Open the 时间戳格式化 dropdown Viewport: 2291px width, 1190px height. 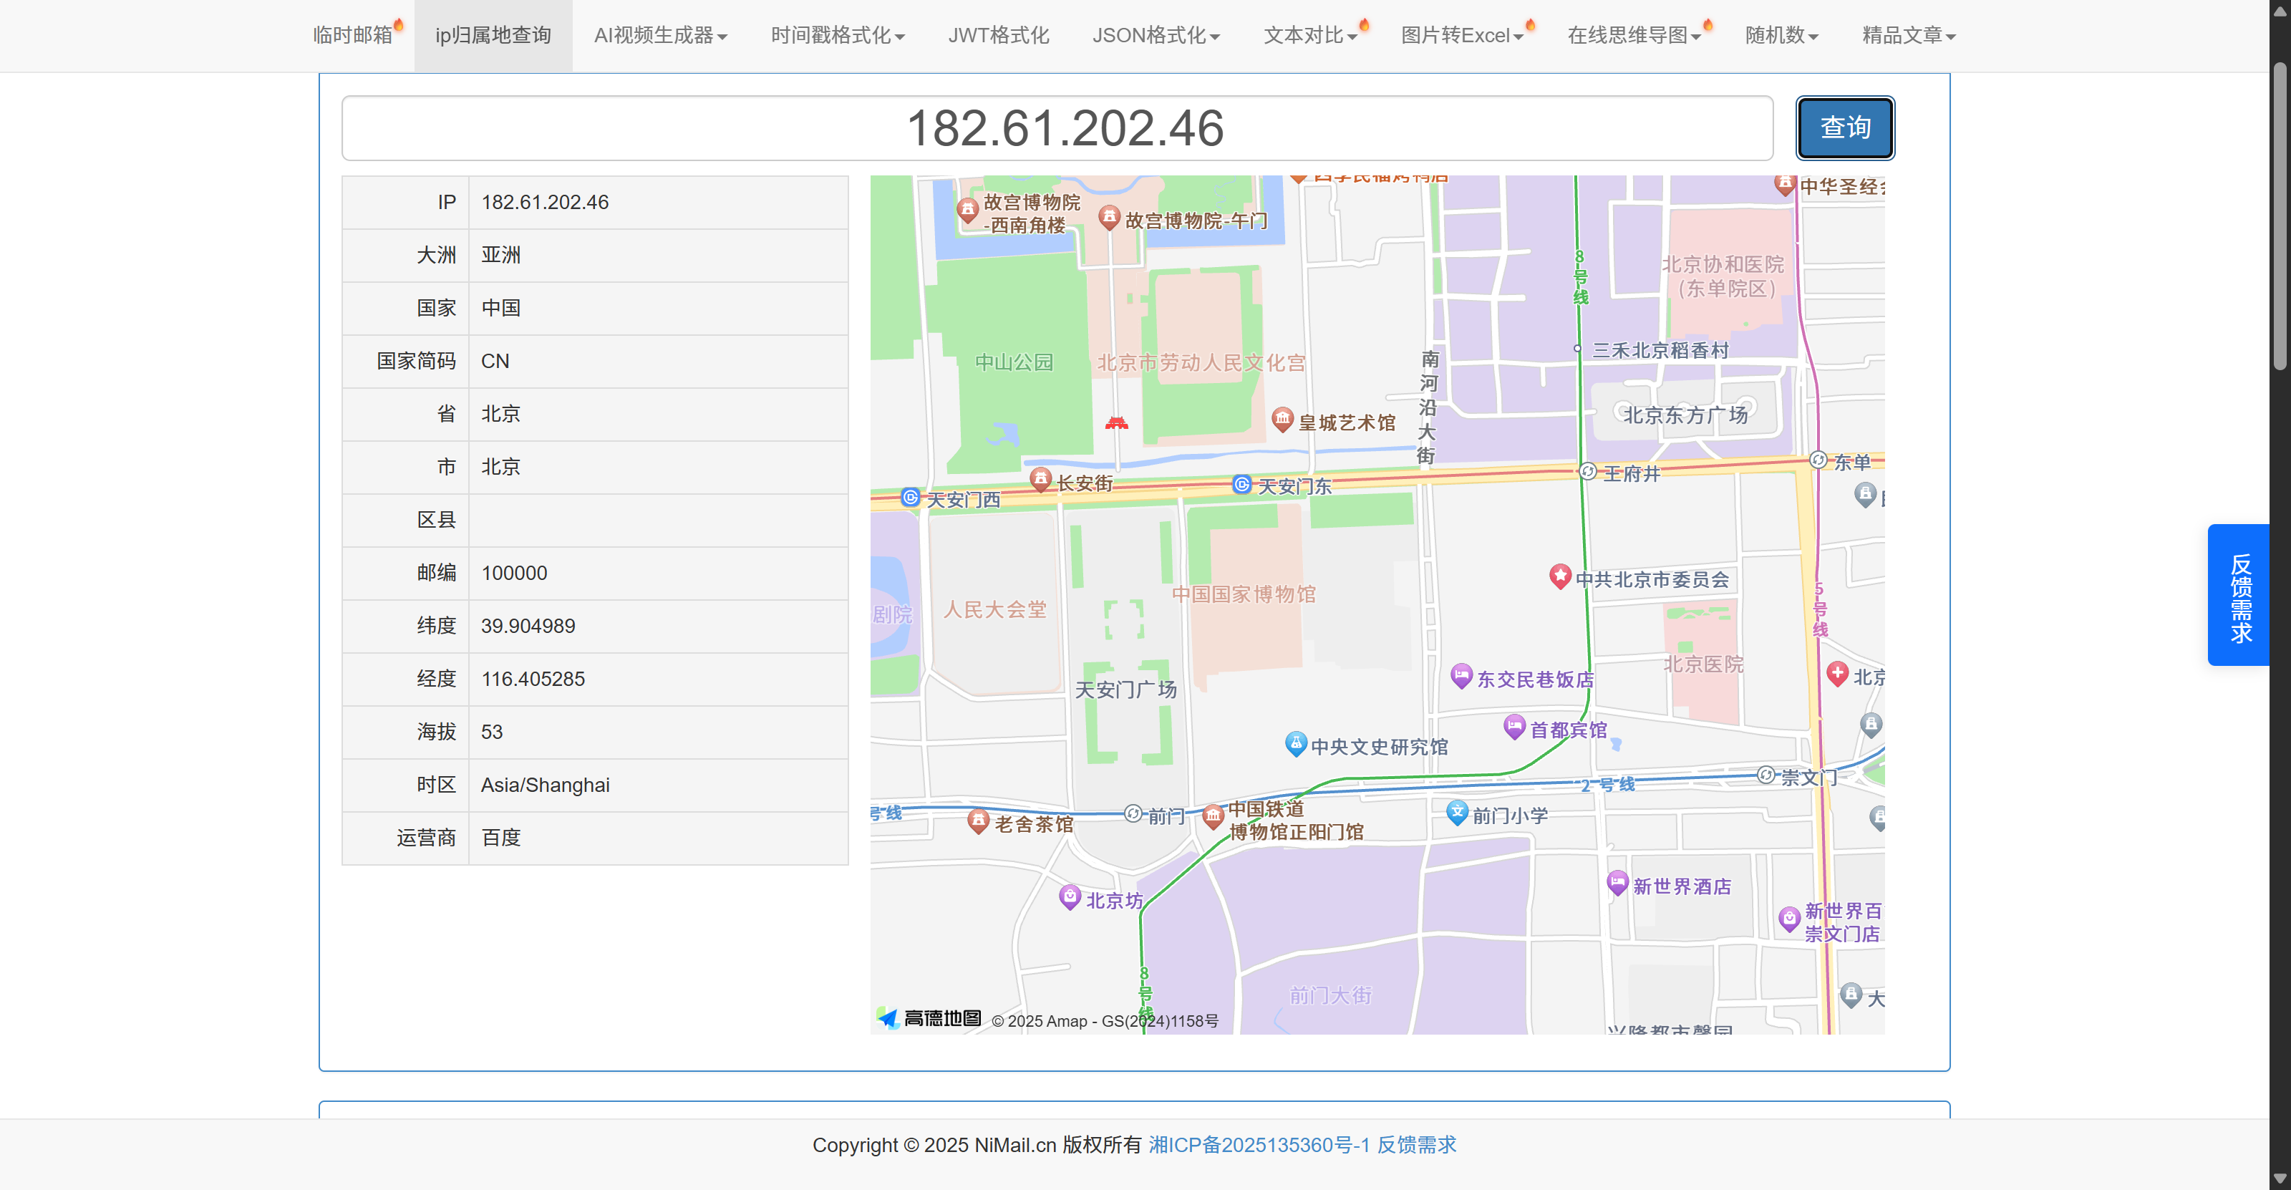(x=837, y=36)
